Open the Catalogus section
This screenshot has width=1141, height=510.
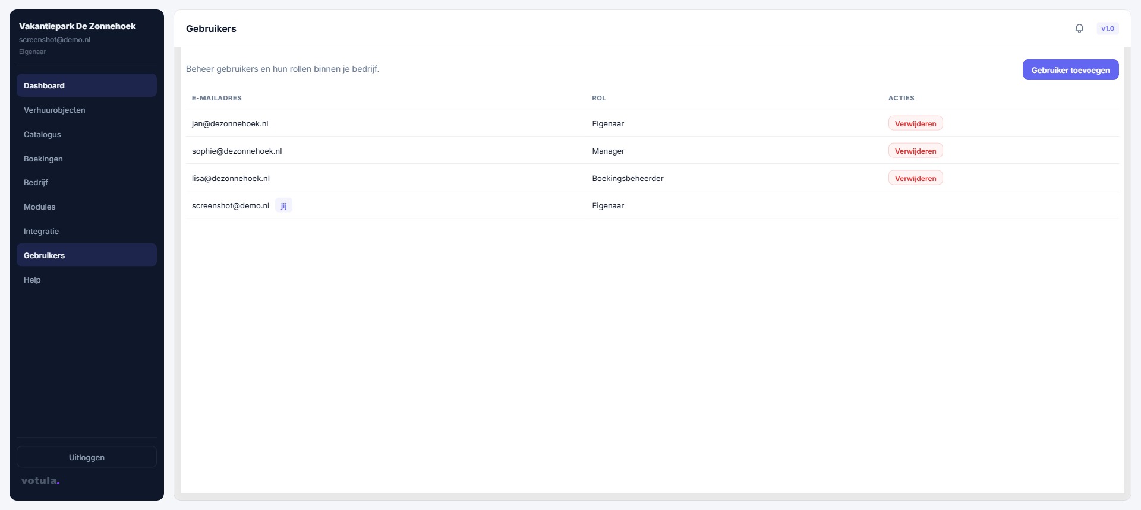87,134
